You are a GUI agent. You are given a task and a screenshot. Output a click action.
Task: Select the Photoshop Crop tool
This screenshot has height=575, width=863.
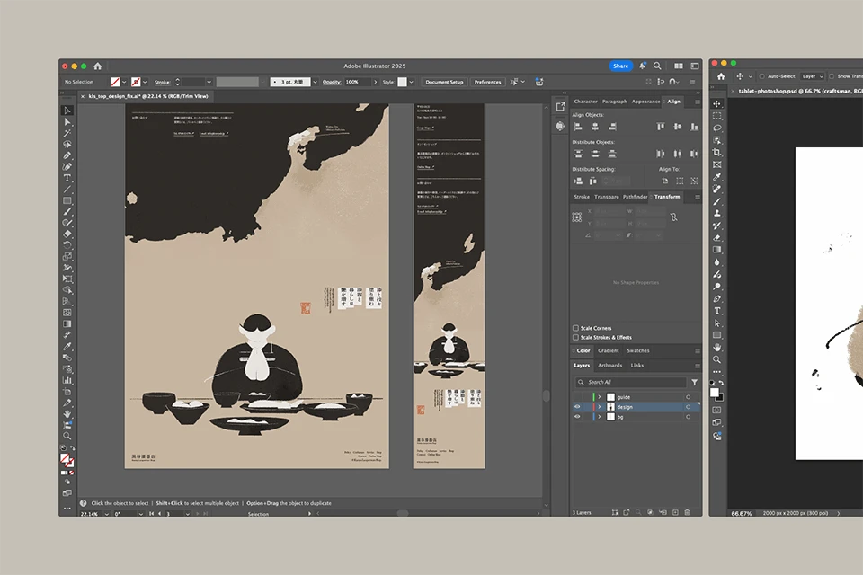pyautogui.click(x=717, y=153)
